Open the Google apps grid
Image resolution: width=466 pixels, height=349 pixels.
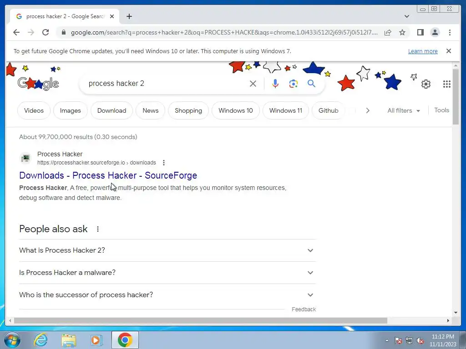tap(447, 84)
